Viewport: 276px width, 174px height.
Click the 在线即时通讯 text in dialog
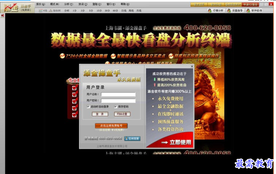coord(171,114)
